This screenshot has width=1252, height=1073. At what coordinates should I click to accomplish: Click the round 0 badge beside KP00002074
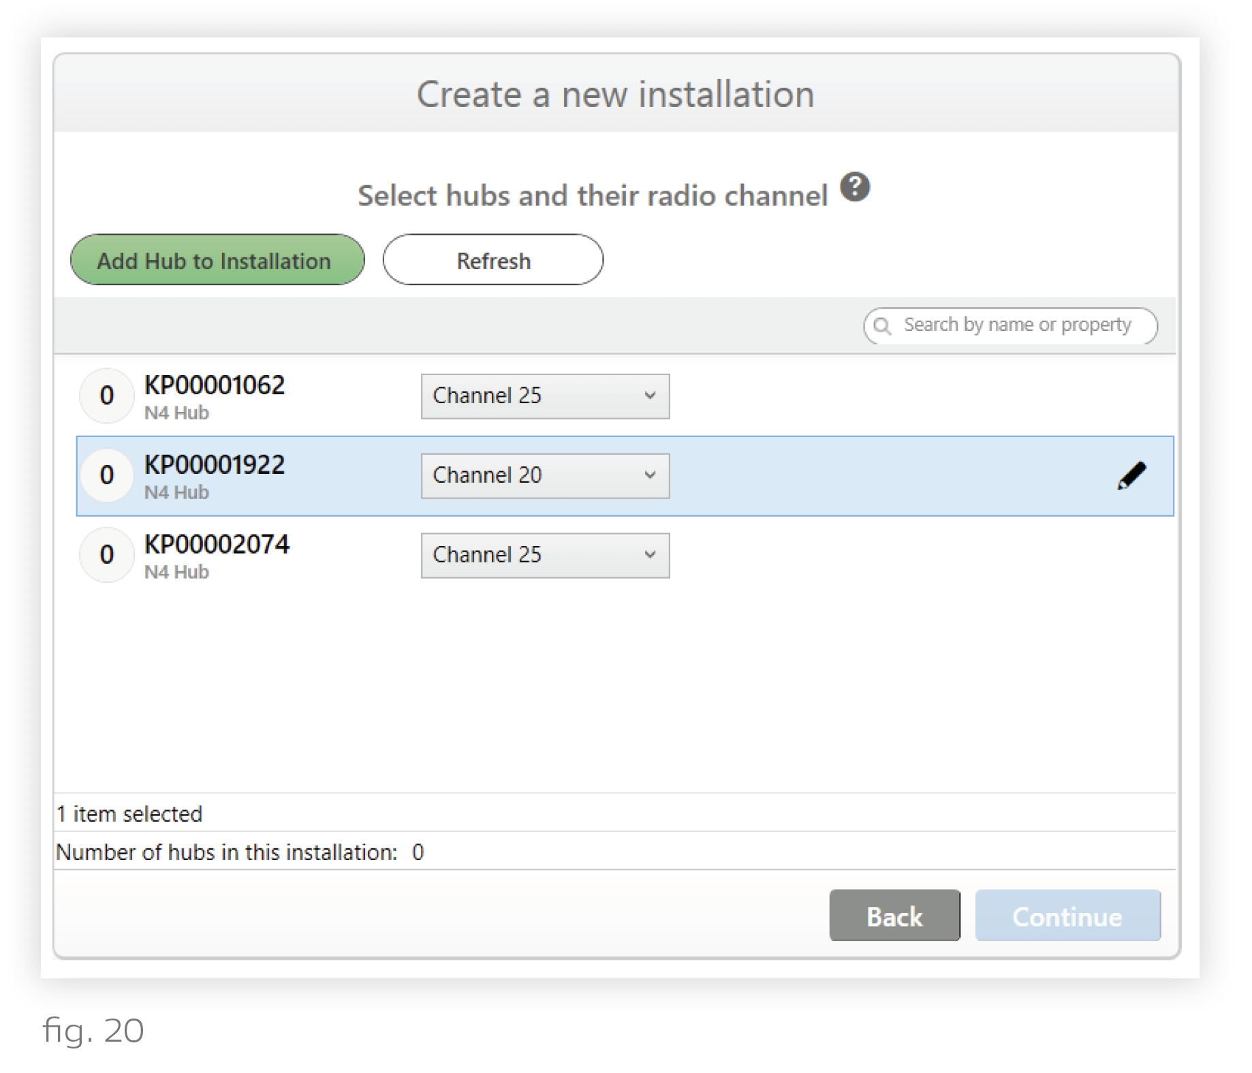[107, 555]
